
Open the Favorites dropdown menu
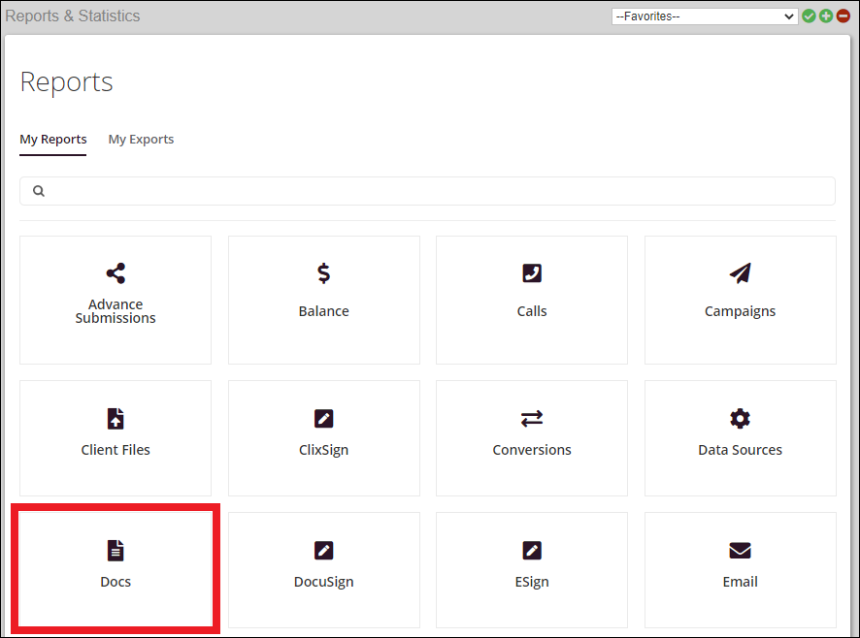[703, 16]
